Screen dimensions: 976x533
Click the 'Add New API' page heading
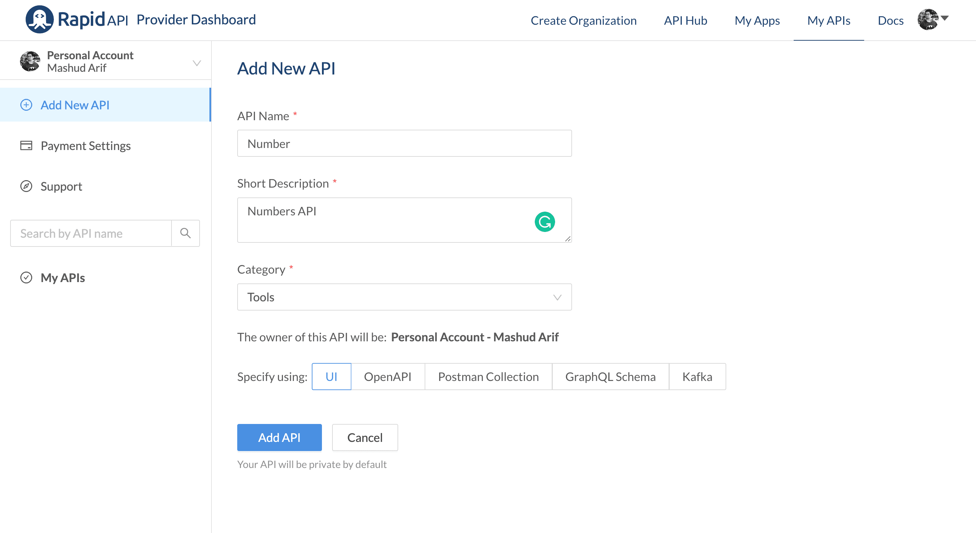(x=286, y=68)
